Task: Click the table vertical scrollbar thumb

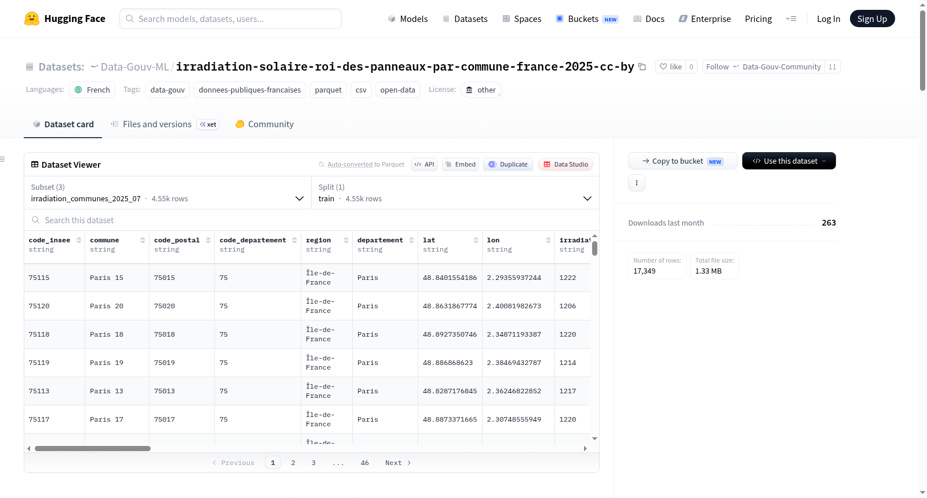Action: (x=594, y=248)
